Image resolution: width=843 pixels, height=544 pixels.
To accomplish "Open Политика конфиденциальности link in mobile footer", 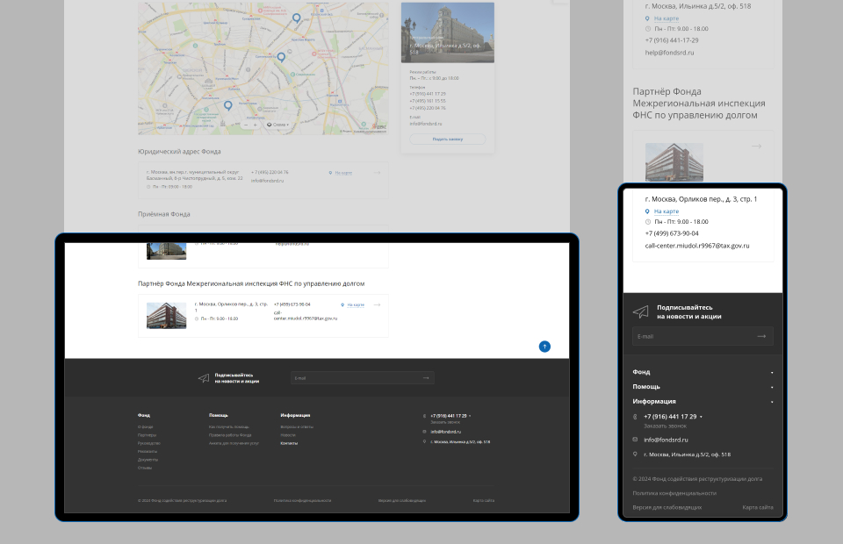I will (676, 493).
